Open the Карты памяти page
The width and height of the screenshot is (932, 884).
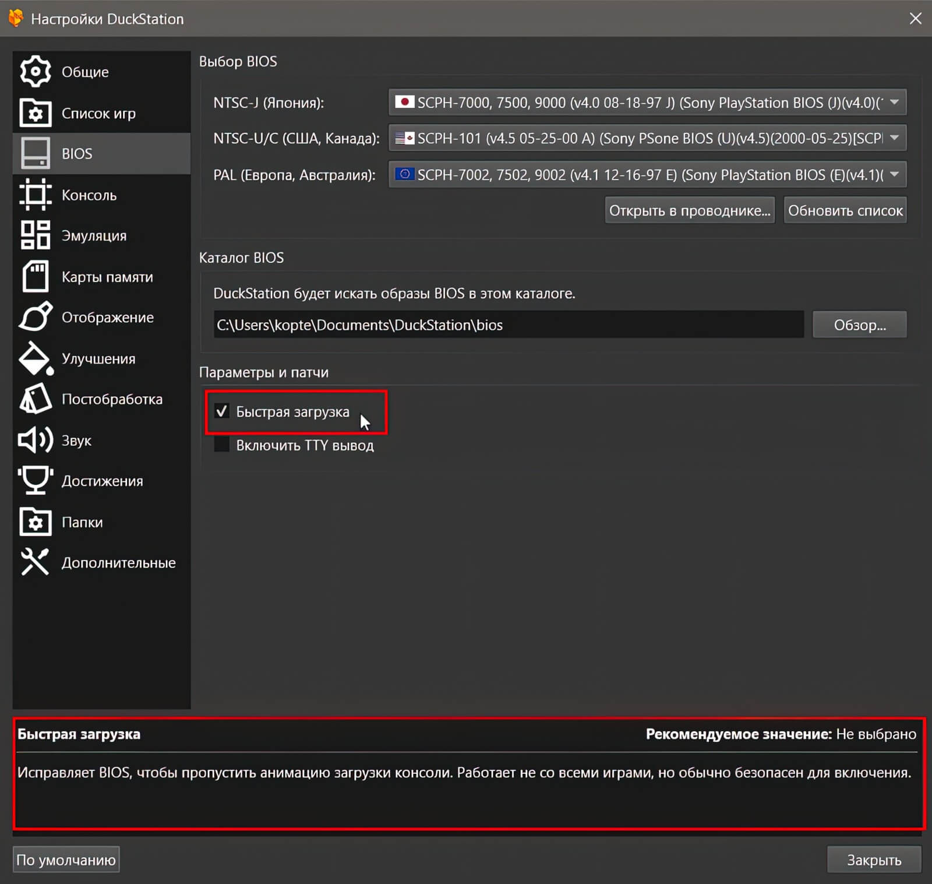[101, 276]
